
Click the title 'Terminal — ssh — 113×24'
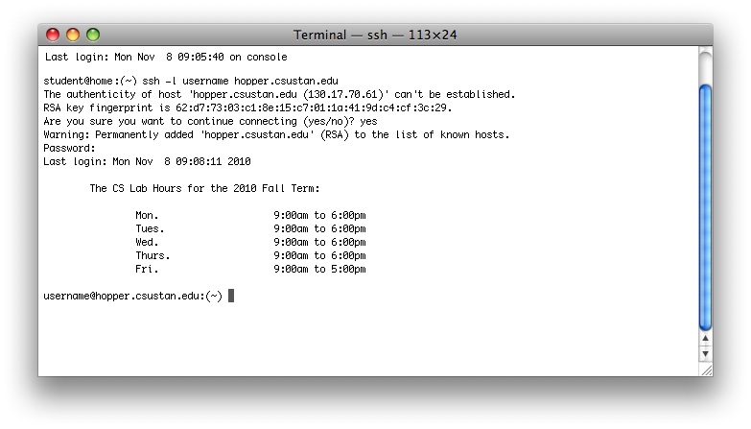375,35
